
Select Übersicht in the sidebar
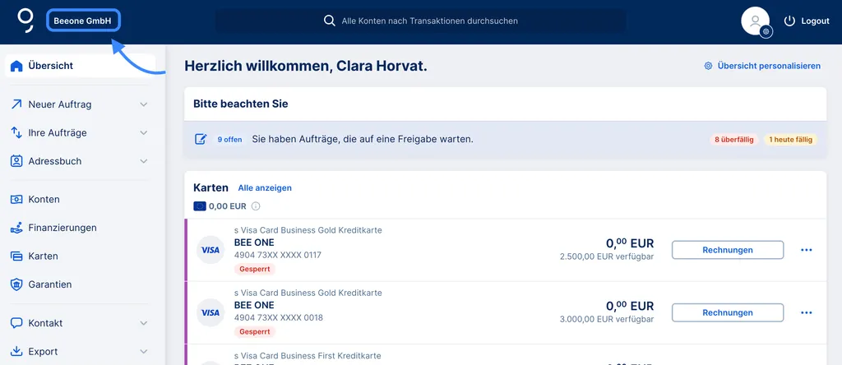(50, 66)
